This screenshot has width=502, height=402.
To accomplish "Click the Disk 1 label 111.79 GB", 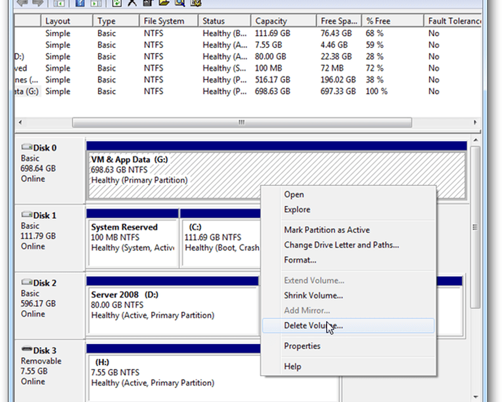I will click(x=38, y=236).
